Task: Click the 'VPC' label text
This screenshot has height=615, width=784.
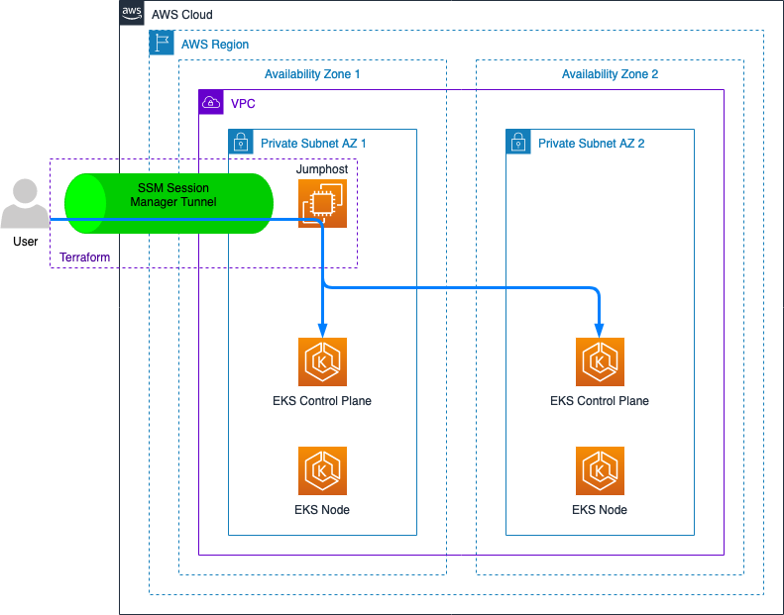Action: click(x=243, y=103)
